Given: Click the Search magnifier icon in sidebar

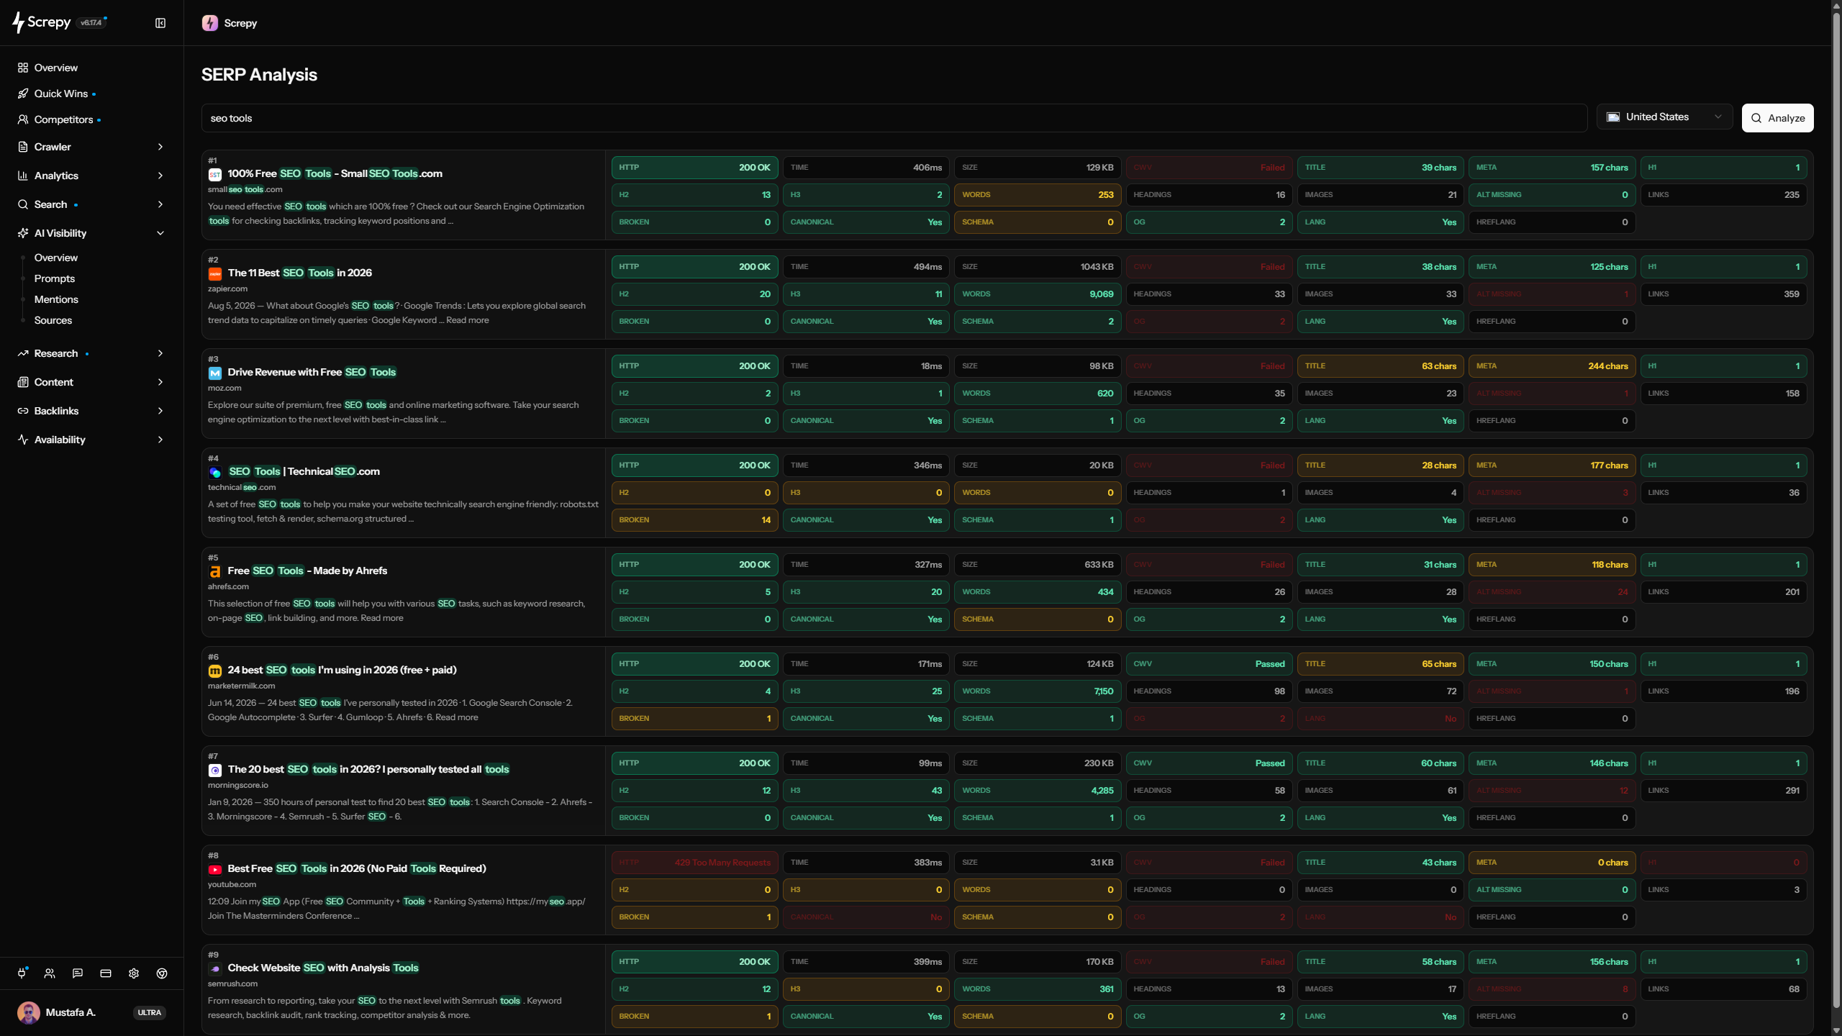Looking at the screenshot, I should click(x=23, y=204).
